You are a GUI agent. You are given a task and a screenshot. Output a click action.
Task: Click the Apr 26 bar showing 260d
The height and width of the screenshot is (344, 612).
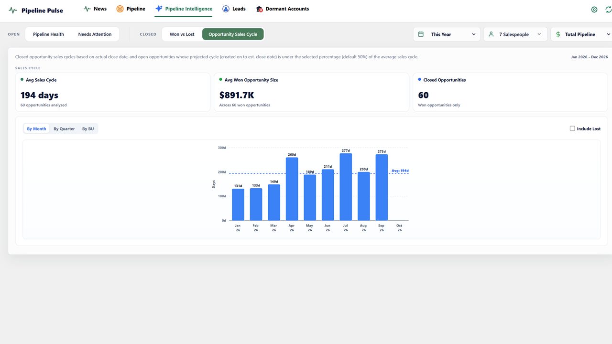[292, 189]
